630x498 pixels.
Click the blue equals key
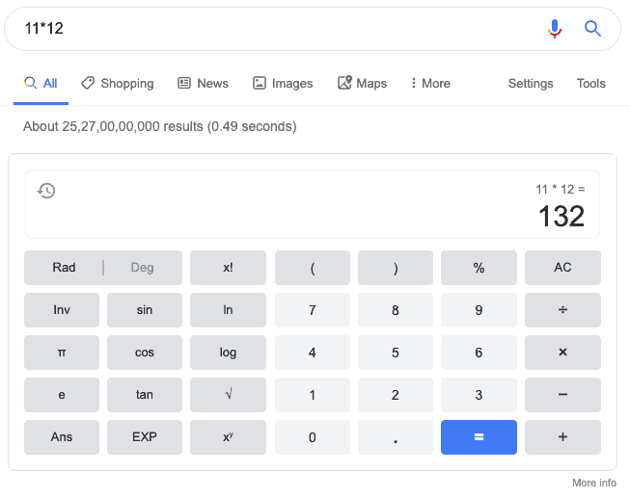coord(479,437)
